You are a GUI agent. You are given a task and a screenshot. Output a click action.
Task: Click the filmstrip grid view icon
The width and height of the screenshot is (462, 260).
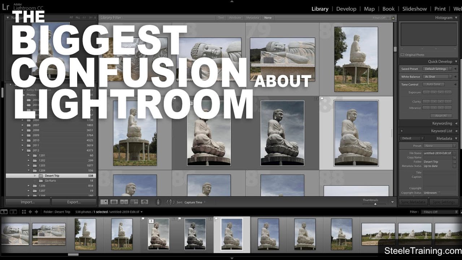(x=24, y=212)
